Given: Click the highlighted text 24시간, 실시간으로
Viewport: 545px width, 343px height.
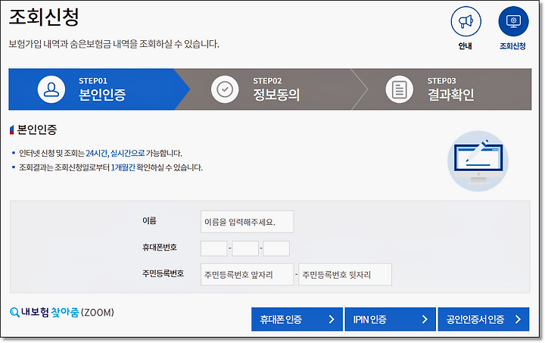Looking at the screenshot, I should pyautogui.click(x=115, y=153).
